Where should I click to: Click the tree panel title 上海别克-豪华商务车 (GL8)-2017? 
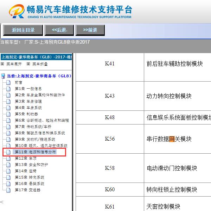coord(36,57)
